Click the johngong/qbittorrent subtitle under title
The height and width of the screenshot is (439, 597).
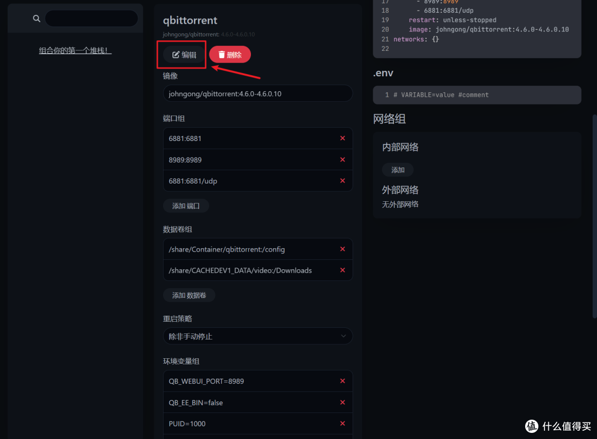coord(208,34)
